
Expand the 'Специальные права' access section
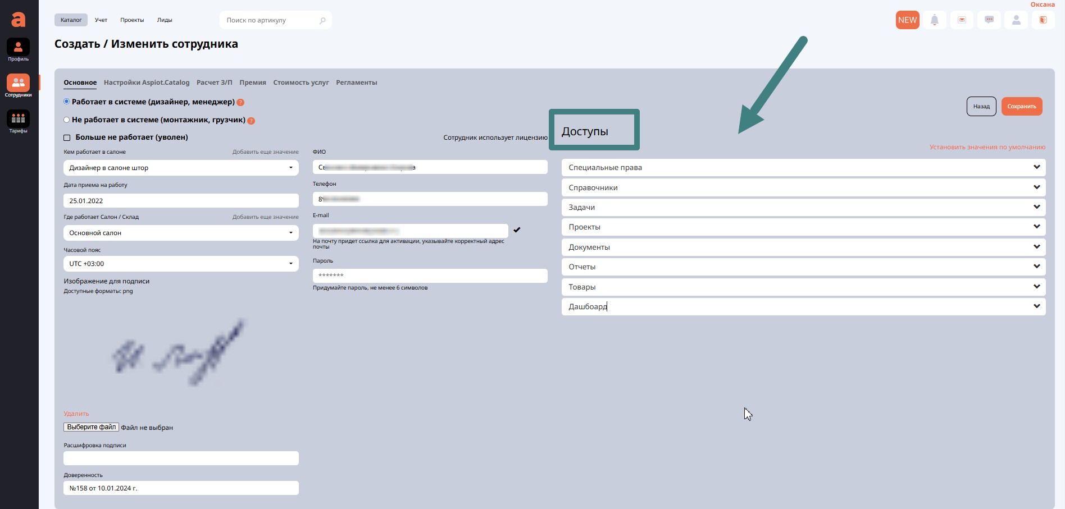803,167
